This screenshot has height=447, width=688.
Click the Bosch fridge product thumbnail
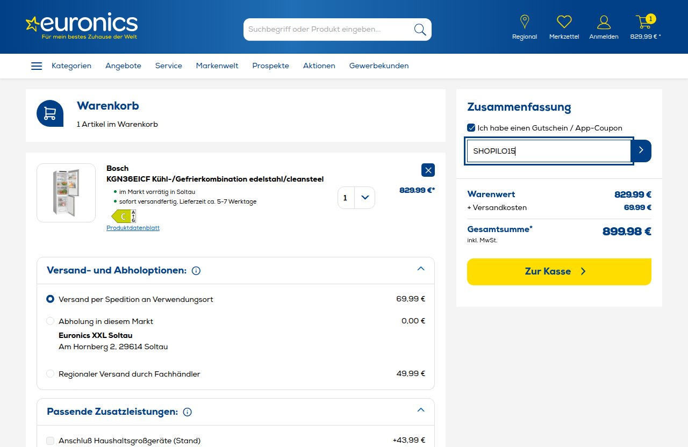[x=66, y=193]
